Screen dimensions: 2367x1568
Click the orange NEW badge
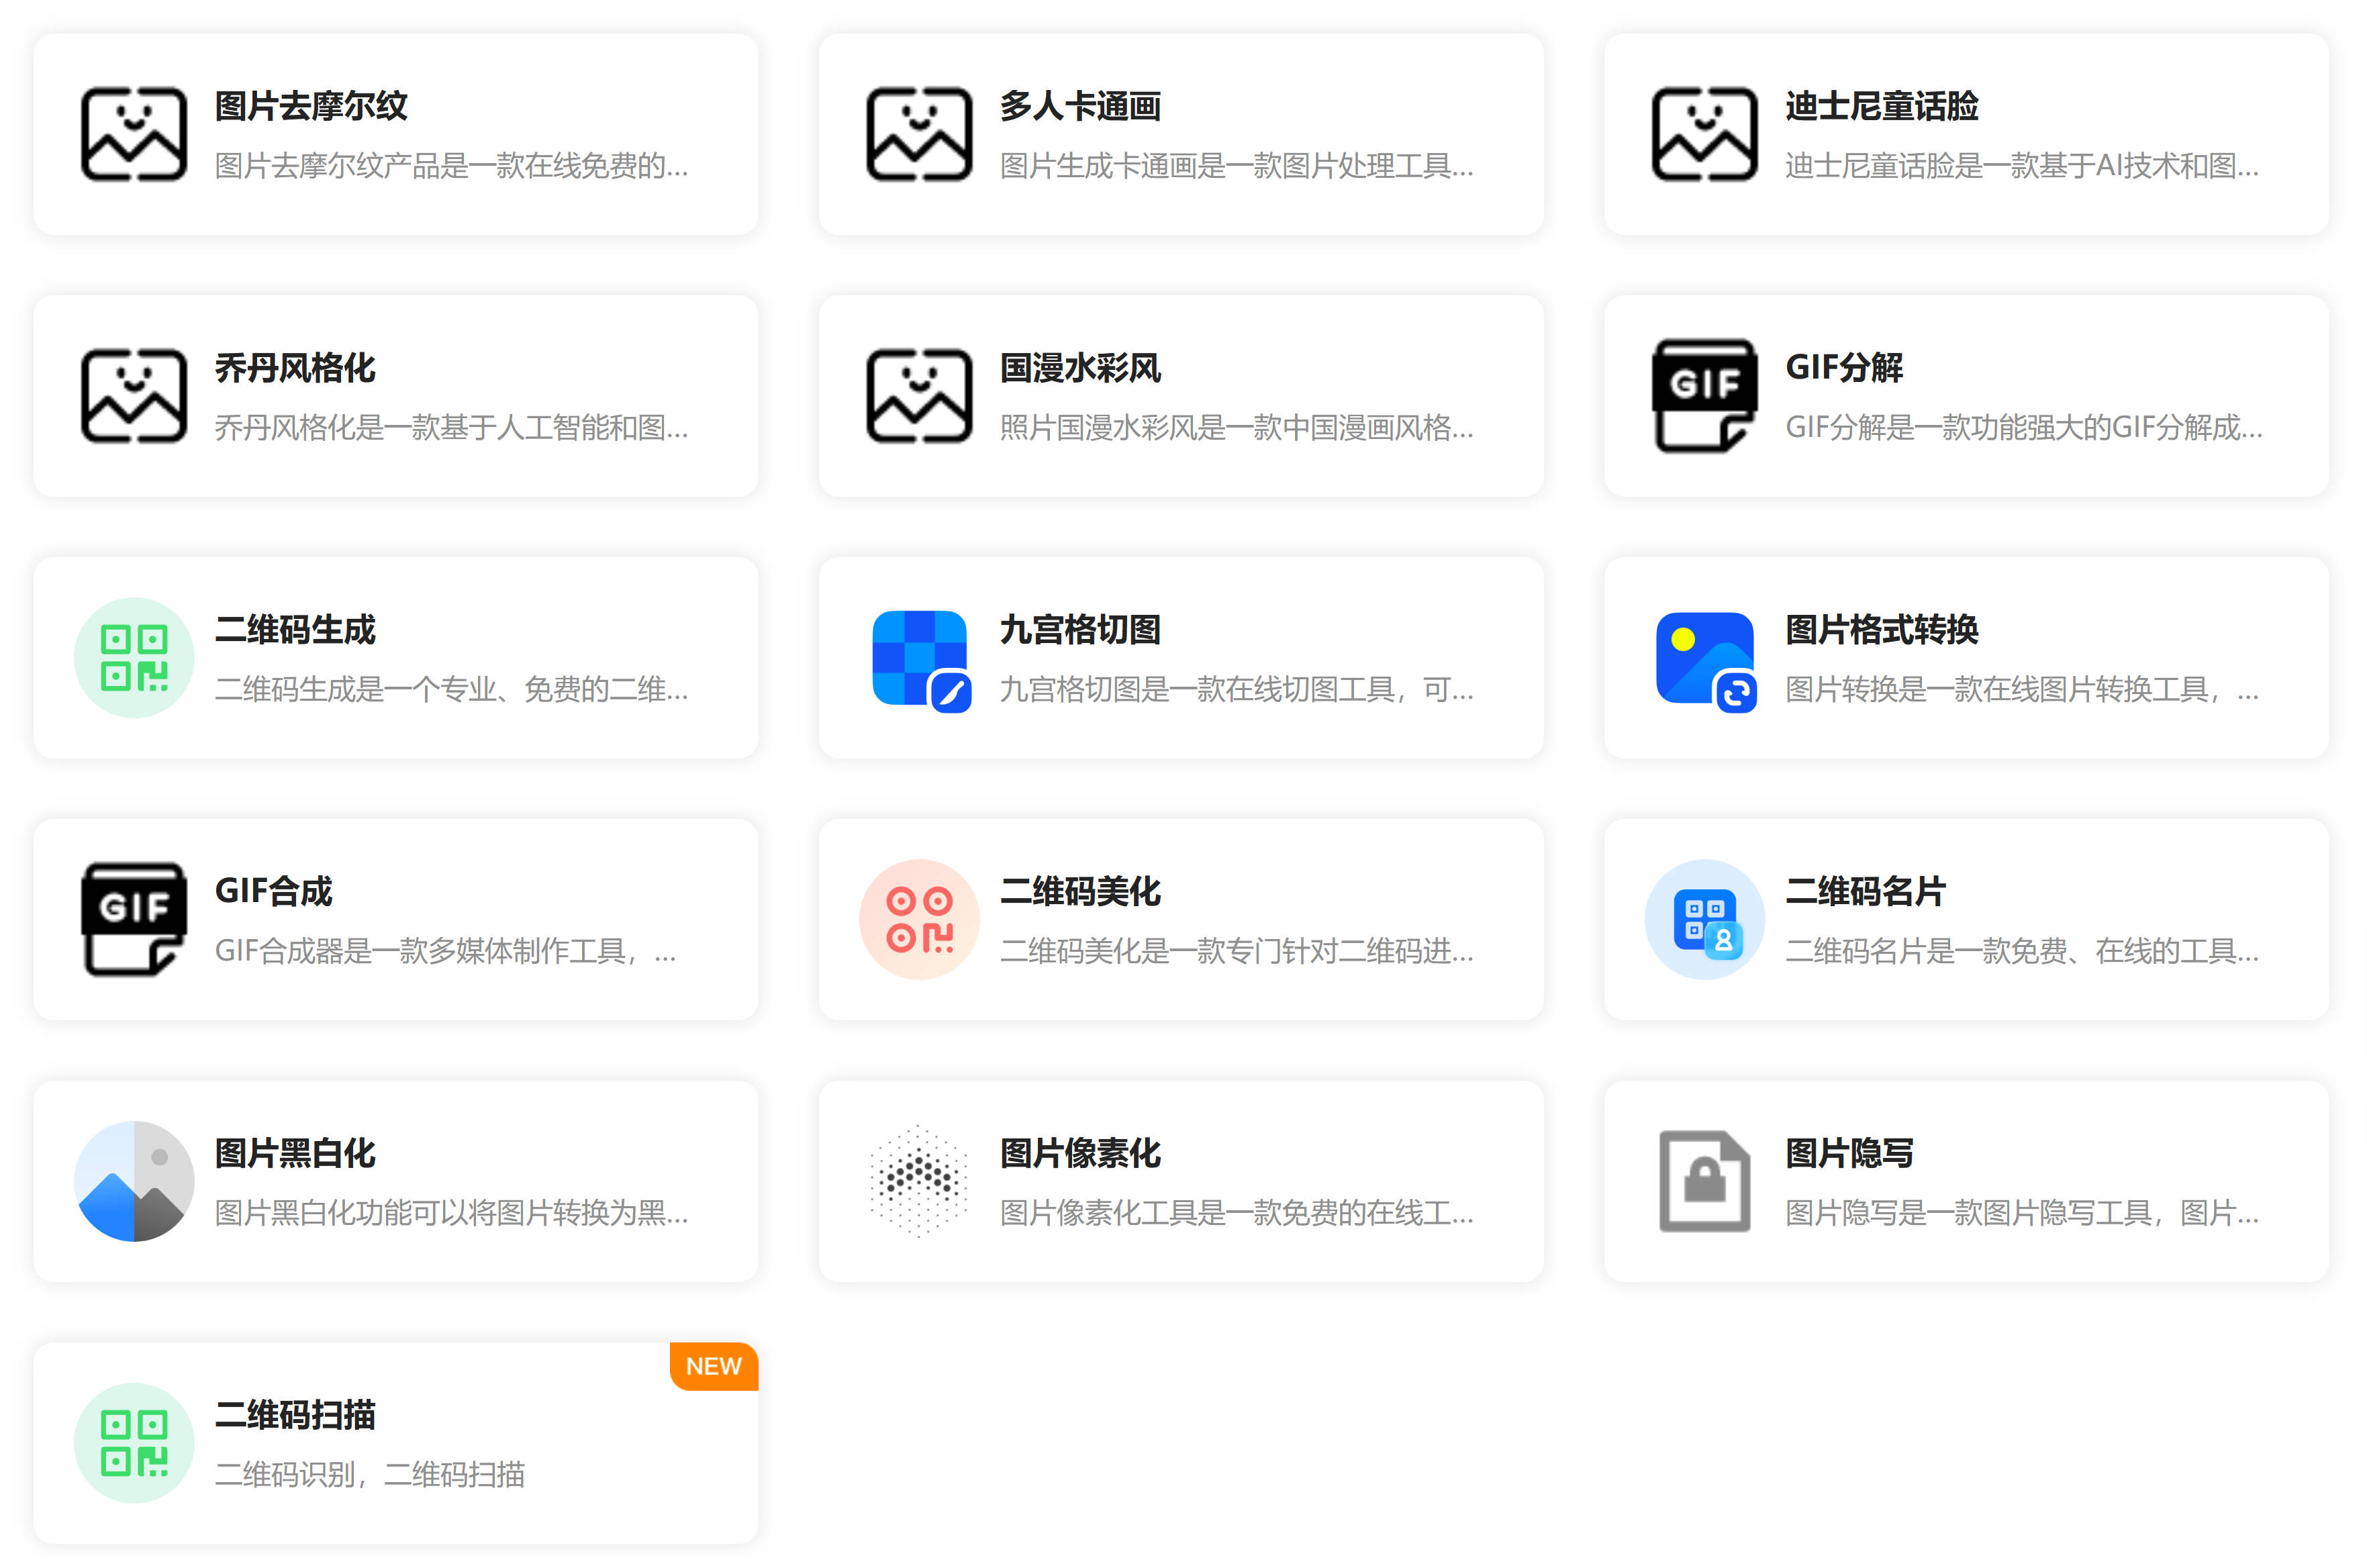click(714, 1366)
